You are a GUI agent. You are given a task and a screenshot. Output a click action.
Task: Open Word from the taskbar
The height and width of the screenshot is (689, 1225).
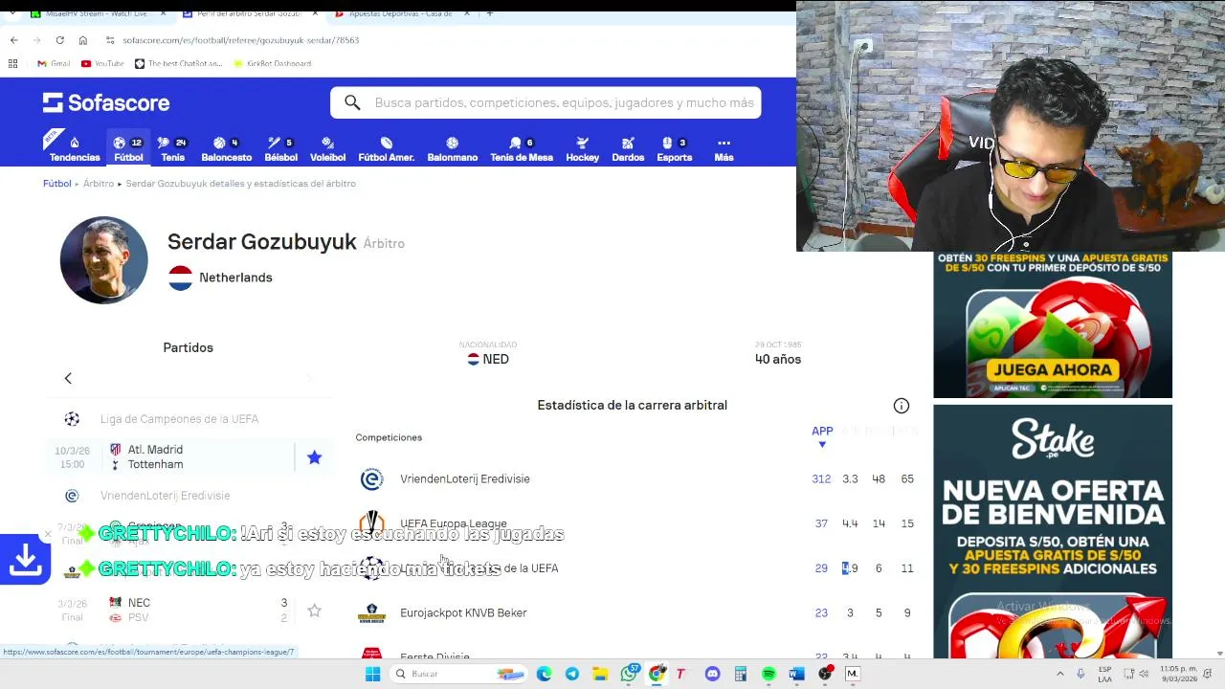[x=796, y=674]
